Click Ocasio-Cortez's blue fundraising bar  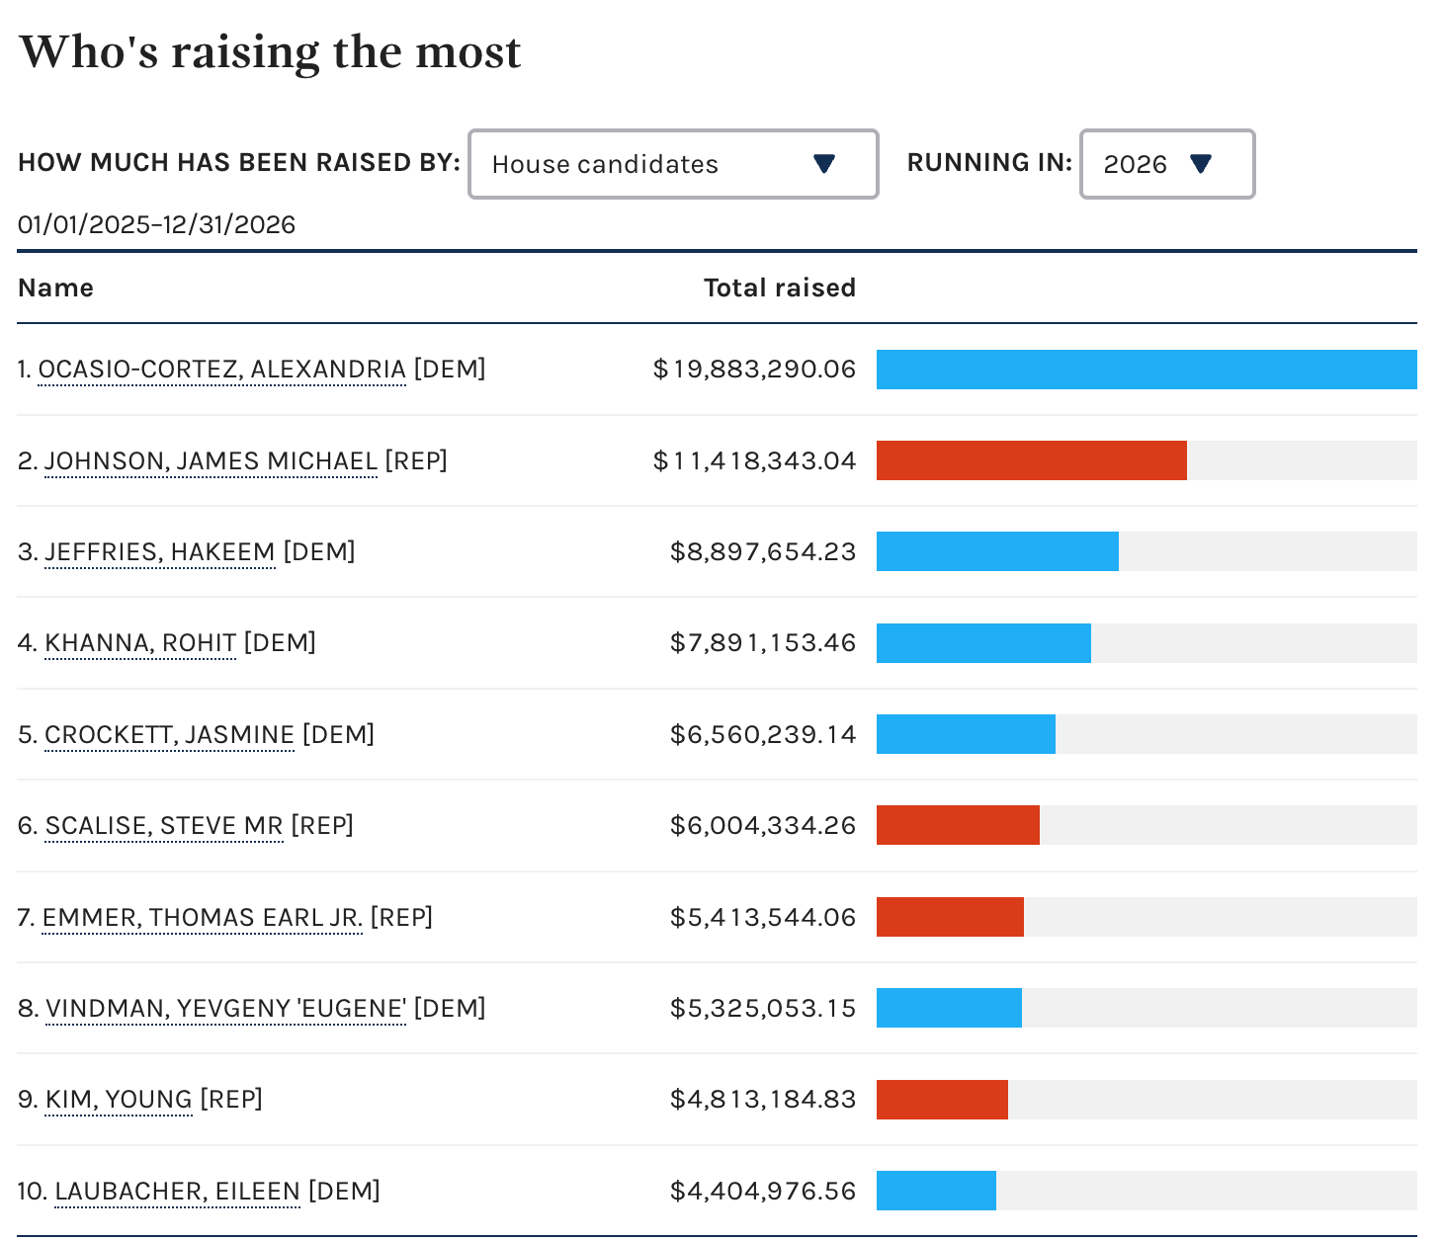click(x=1146, y=370)
